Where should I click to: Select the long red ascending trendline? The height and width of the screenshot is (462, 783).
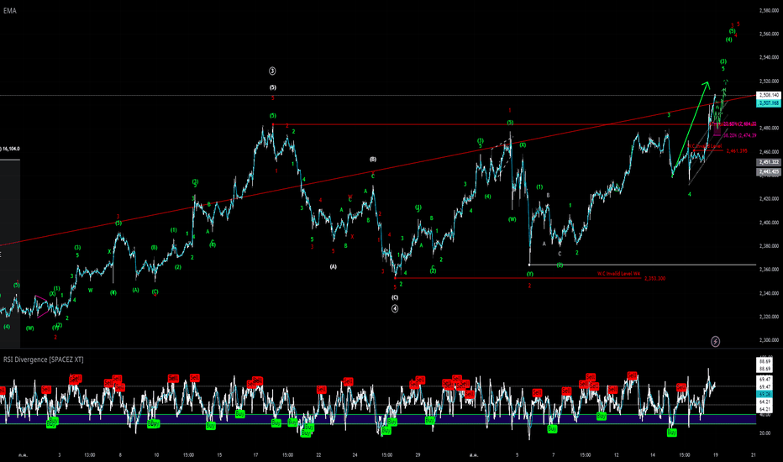[x=380, y=171]
